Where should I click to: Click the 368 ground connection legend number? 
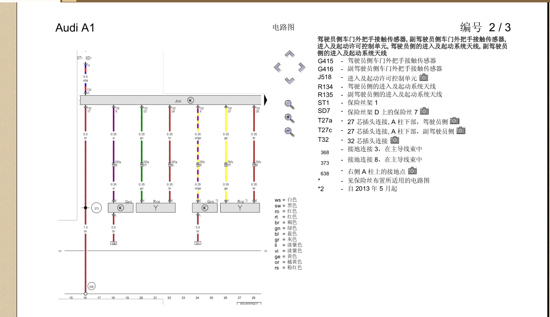[x=325, y=153]
